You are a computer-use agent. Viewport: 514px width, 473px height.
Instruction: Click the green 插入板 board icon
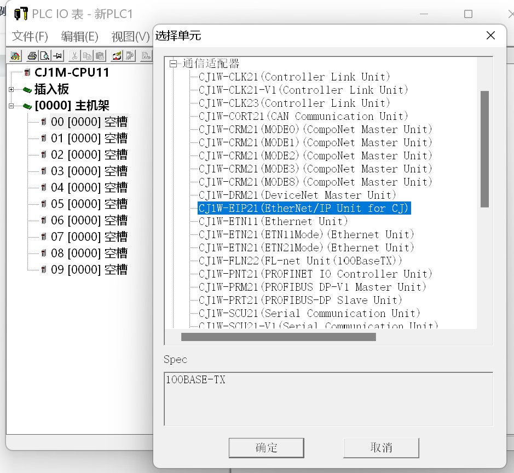tap(27, 89)
